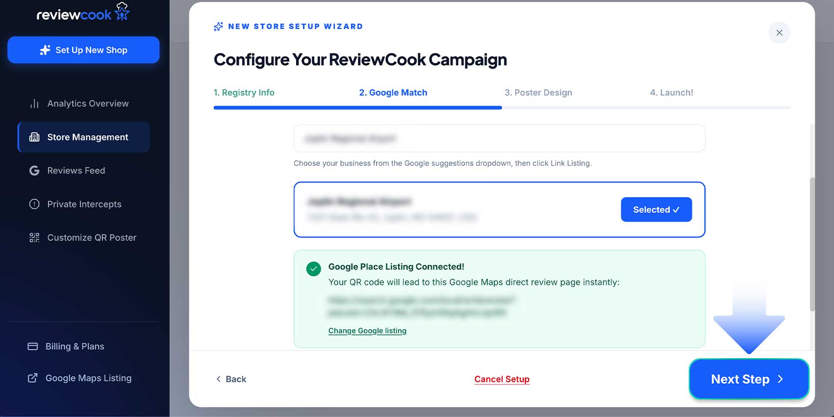Image resolution: width=834 pixels, height=417 pixels.
Task: Click the selected business listing card
Action: [x=499, y=209]
